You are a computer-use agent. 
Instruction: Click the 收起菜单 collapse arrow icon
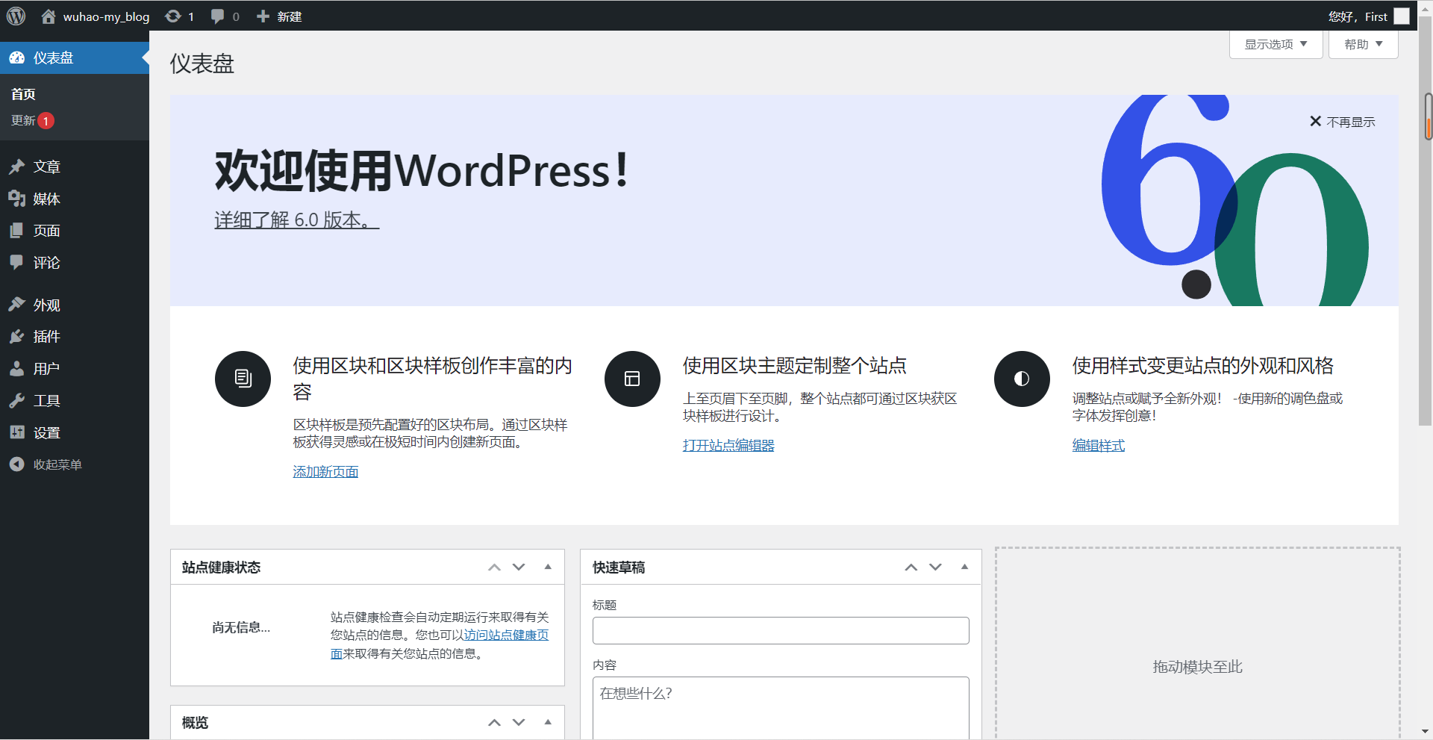17,464
